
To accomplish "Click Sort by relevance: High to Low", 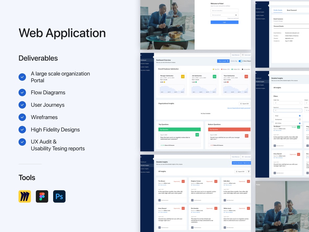I will pos(241,163).
